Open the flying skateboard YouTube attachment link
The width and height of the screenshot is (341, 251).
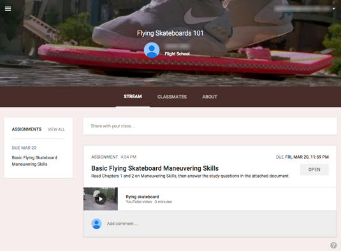pyautogui.click(x=142, y=197)
